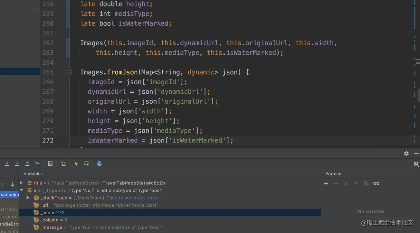Click 'mediaType' assignment on line 271
The height and width of the screenshot is (233, 420).
[105, 131]
